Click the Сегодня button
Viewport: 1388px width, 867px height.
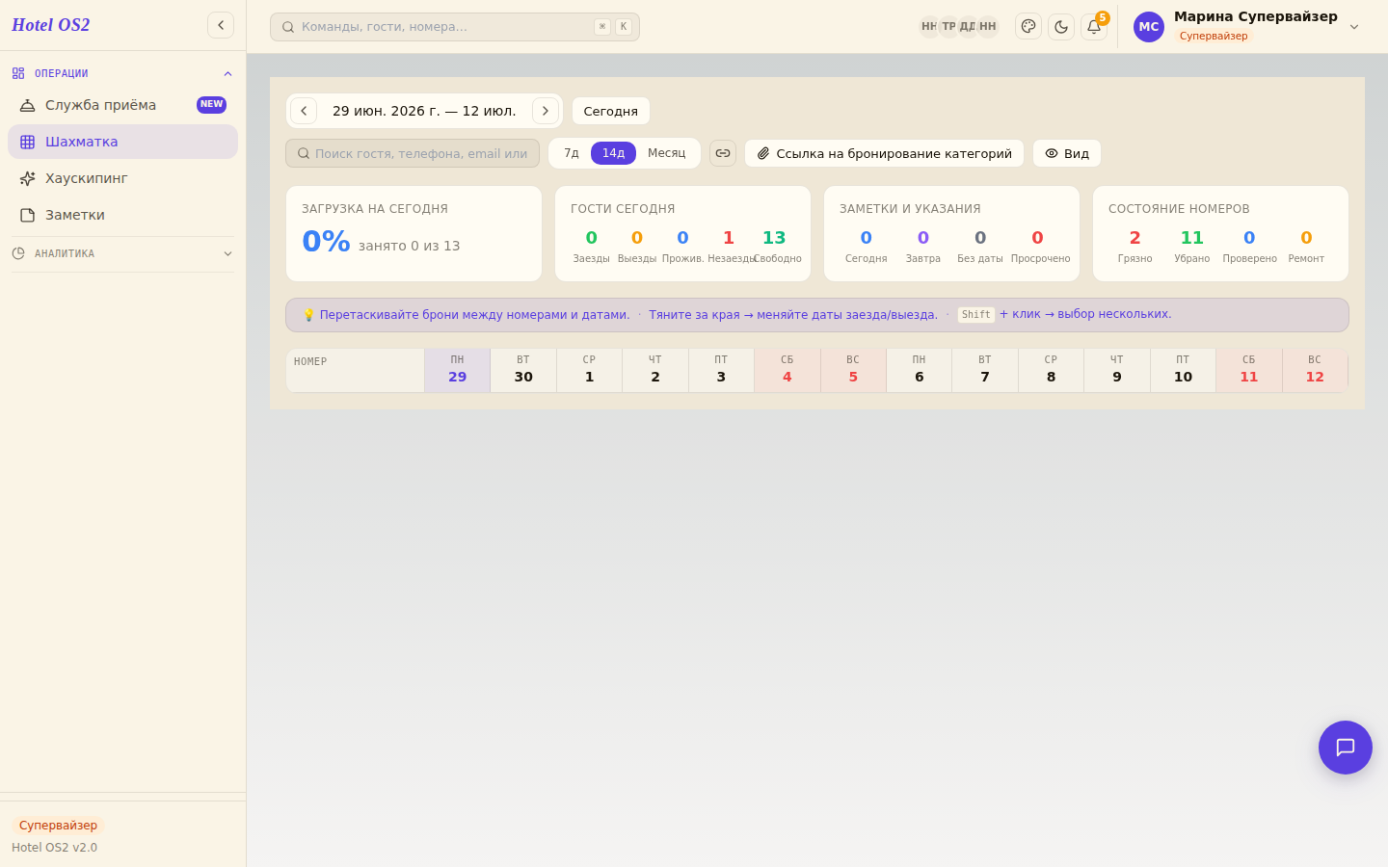click(x=611, y=111)
